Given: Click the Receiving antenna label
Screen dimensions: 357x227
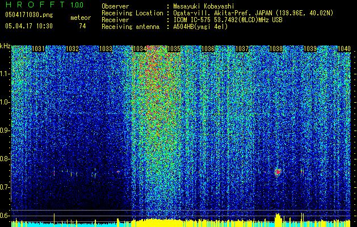Looking at the screenshot, I should [131, 27].
